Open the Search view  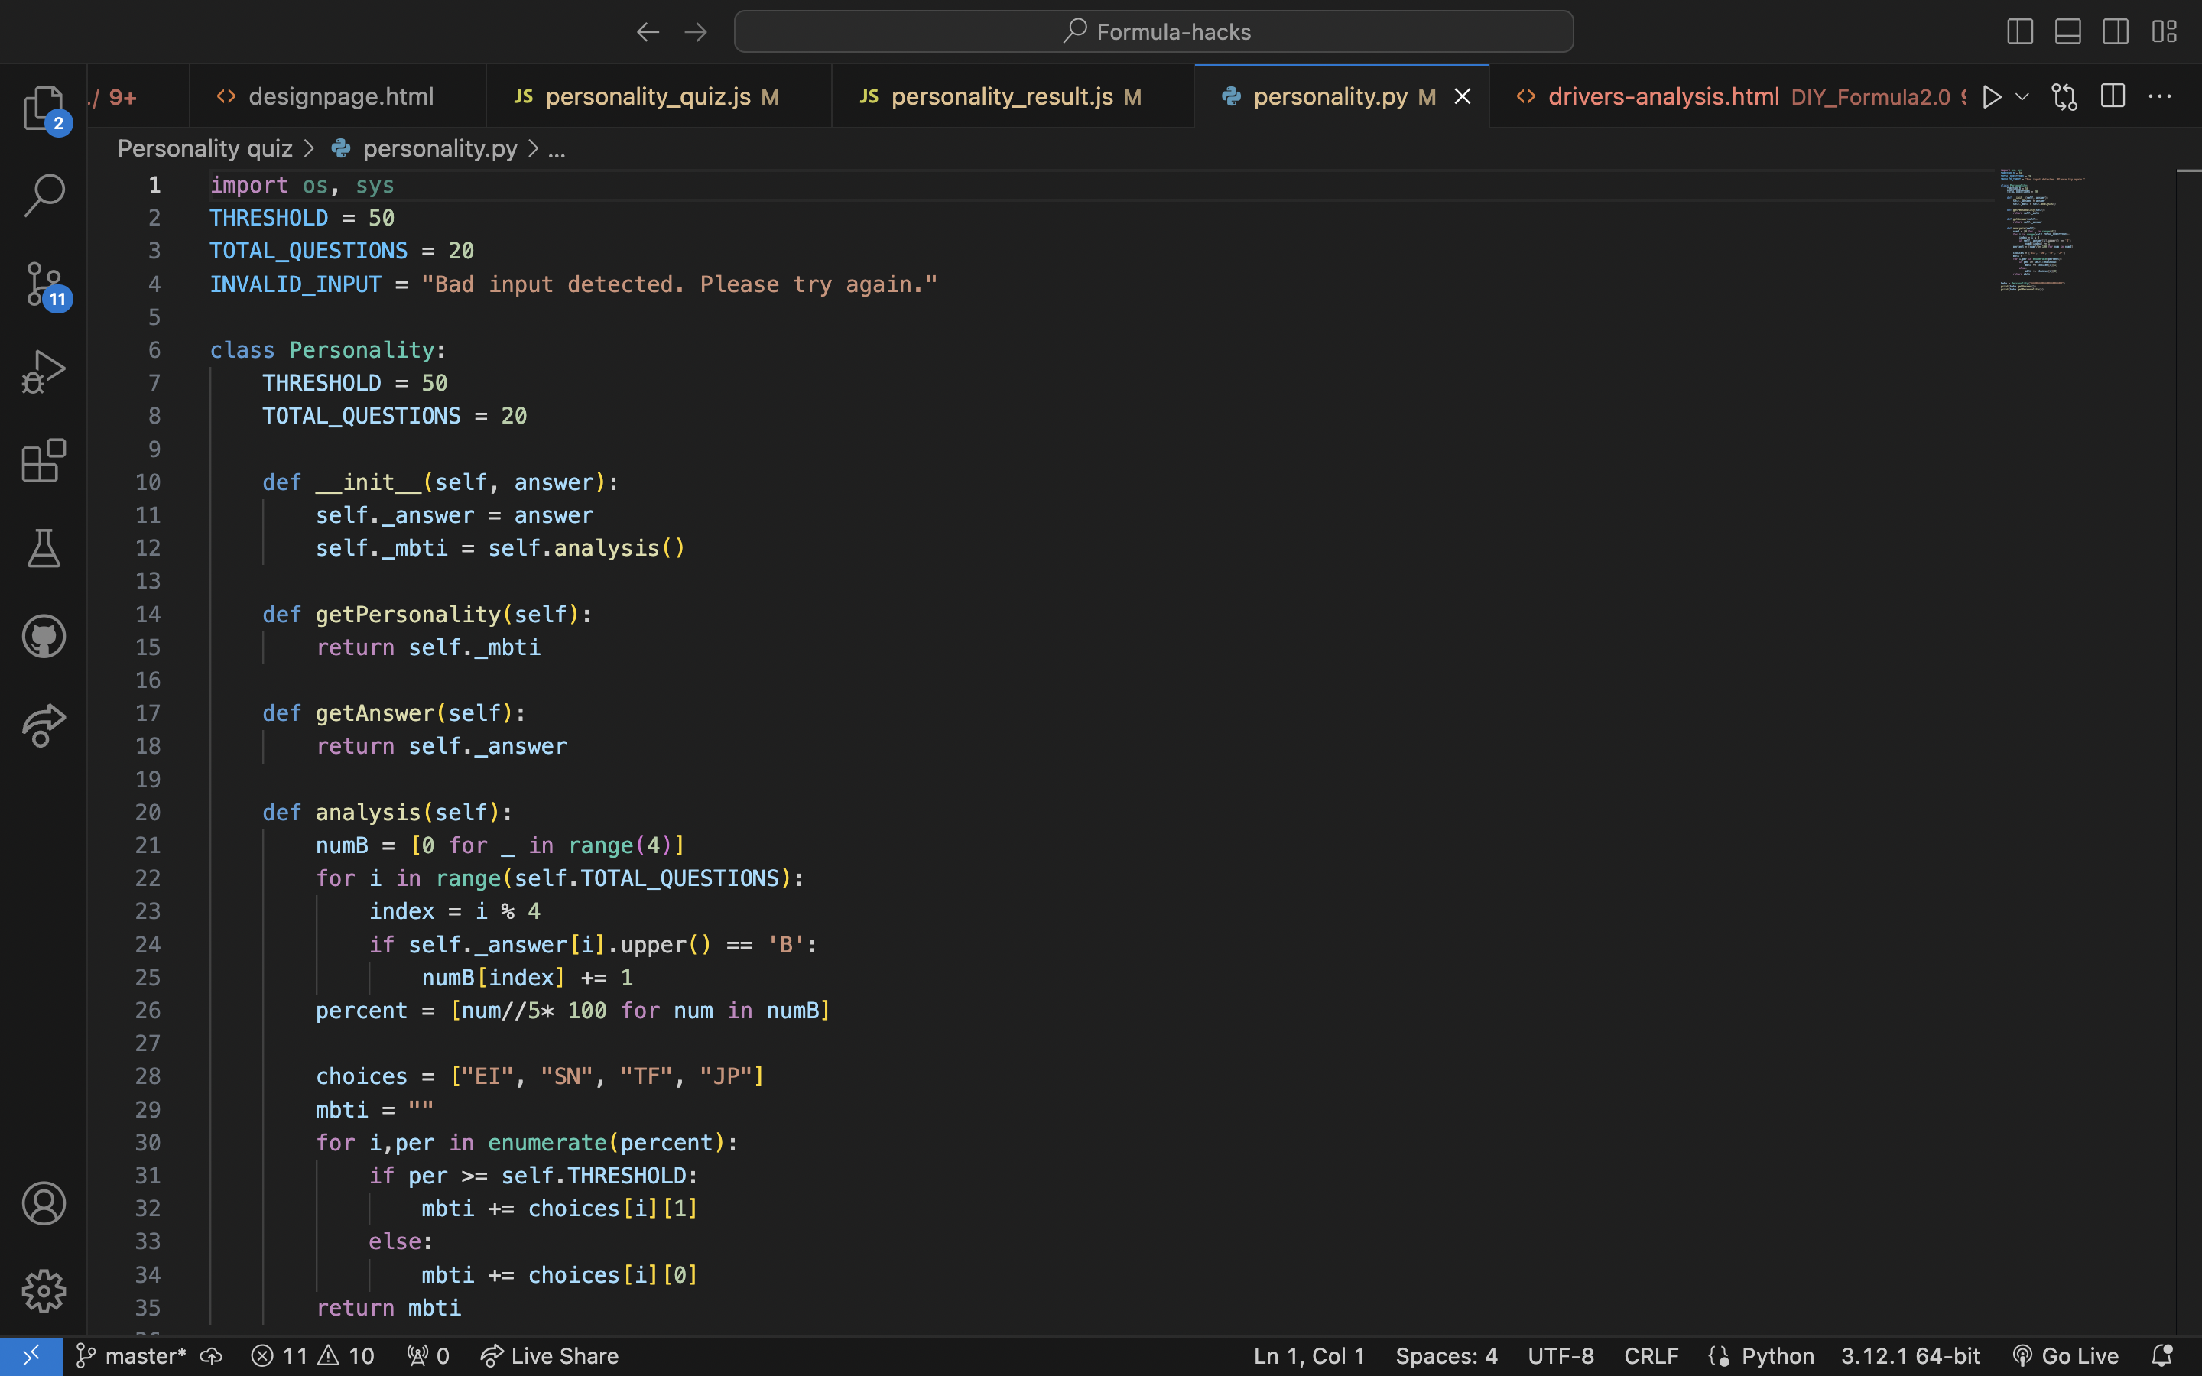[43, 196]
